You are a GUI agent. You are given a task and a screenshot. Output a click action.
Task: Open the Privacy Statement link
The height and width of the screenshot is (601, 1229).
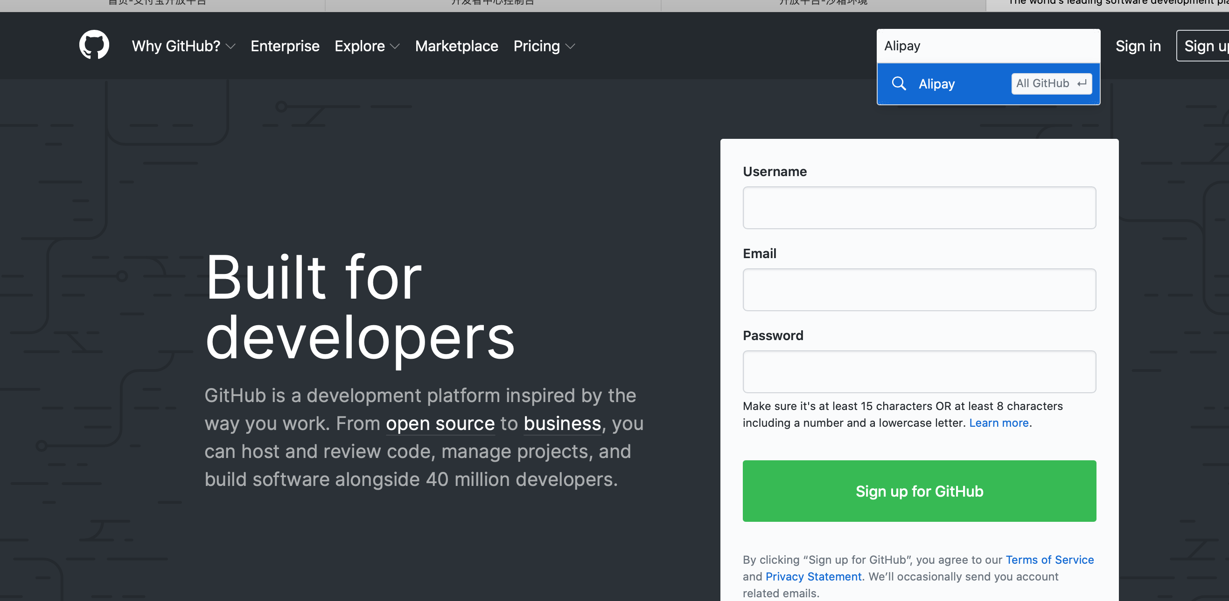[813, 576]
